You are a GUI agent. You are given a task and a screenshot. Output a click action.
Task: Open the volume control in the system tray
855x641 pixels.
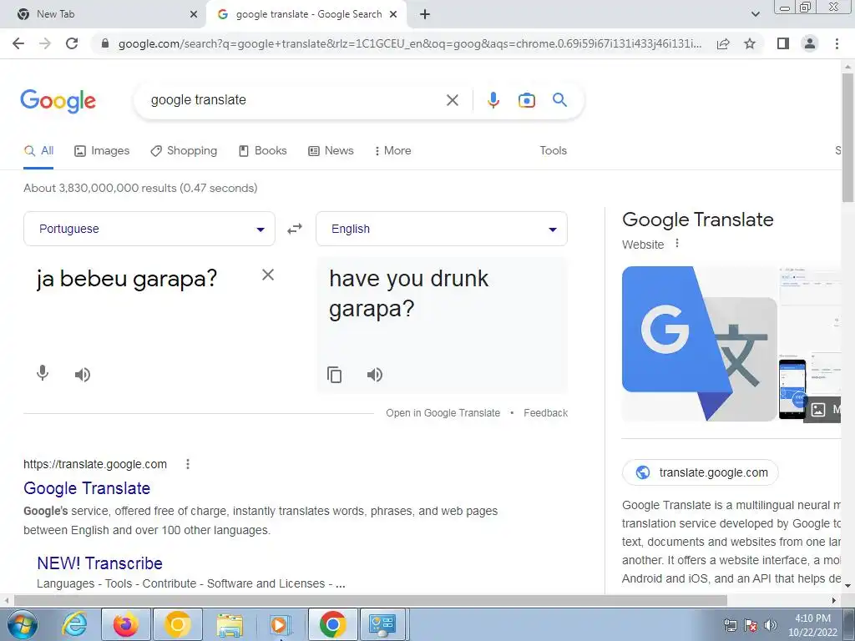tap(771, 624)
